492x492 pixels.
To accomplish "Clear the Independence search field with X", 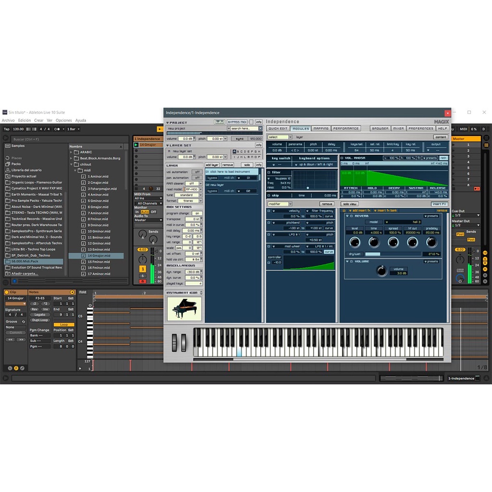I will [260, 128].
